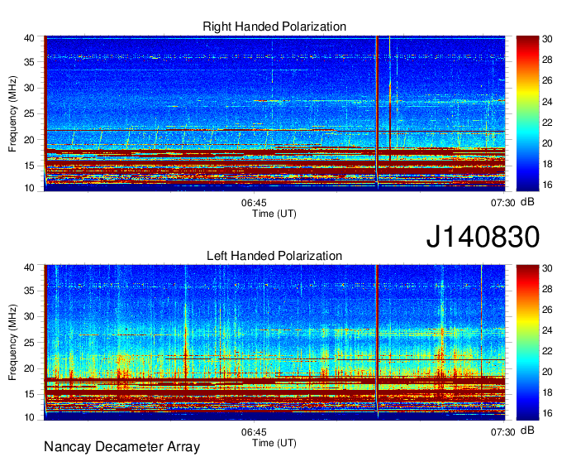Click the Right Handed Polarization spectrogram

click(x=274, y=113)
